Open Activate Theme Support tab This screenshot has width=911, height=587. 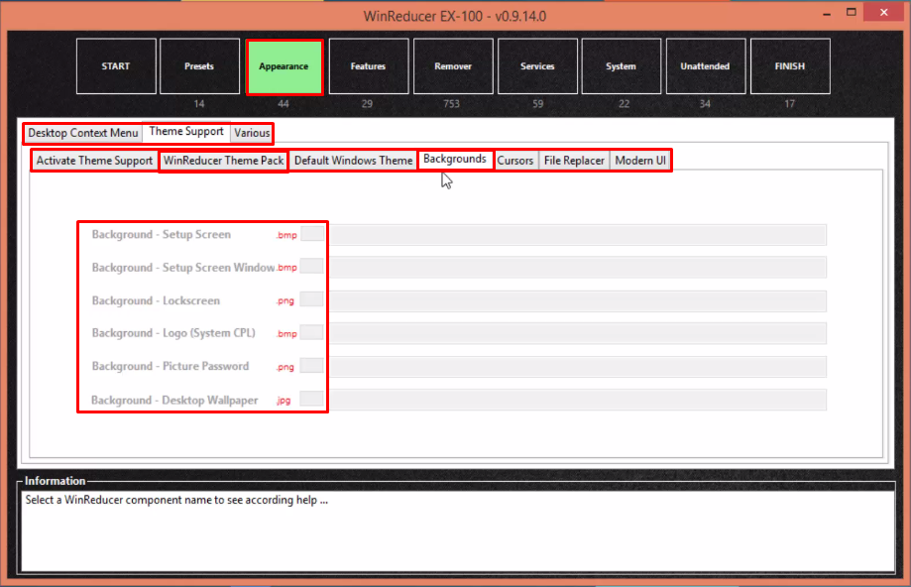point(94,161)
